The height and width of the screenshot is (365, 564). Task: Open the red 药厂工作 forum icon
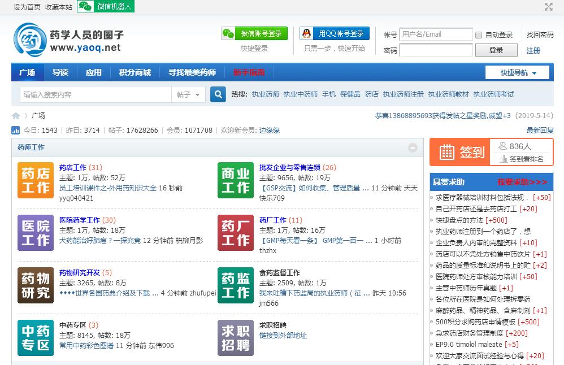[236, 233]
